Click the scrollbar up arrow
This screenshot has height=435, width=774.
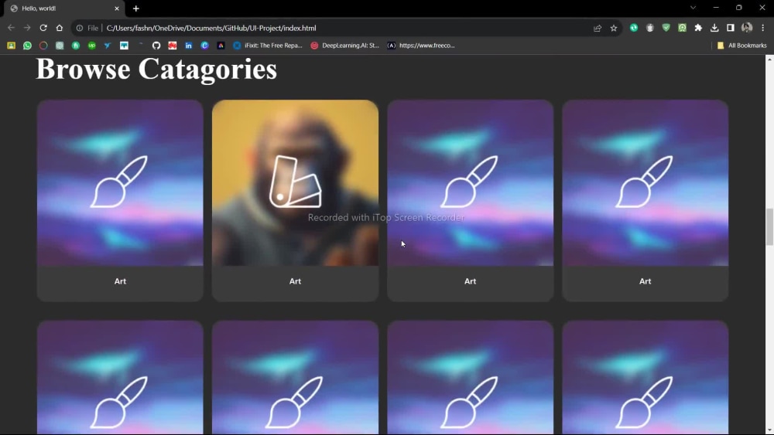click(x=769, y=59)
